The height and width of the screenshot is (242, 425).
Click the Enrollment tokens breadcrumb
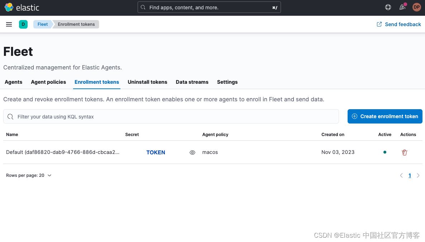pos(76,24)
